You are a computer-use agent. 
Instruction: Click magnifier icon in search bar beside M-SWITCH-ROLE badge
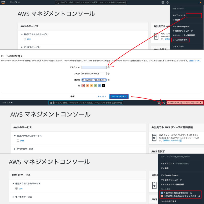coord(51,103)
